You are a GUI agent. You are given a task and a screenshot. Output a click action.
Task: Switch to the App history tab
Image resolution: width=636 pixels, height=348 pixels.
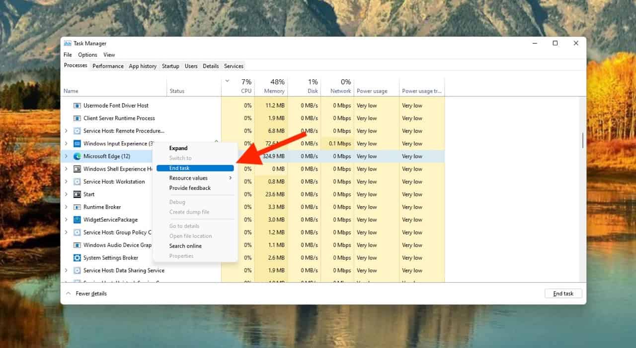point(143,66)
